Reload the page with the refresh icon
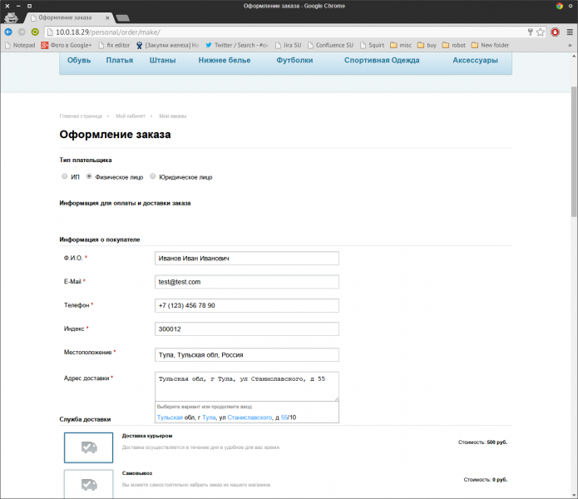The height and width of the screenshot is (499, 578). tap(35, 32)
